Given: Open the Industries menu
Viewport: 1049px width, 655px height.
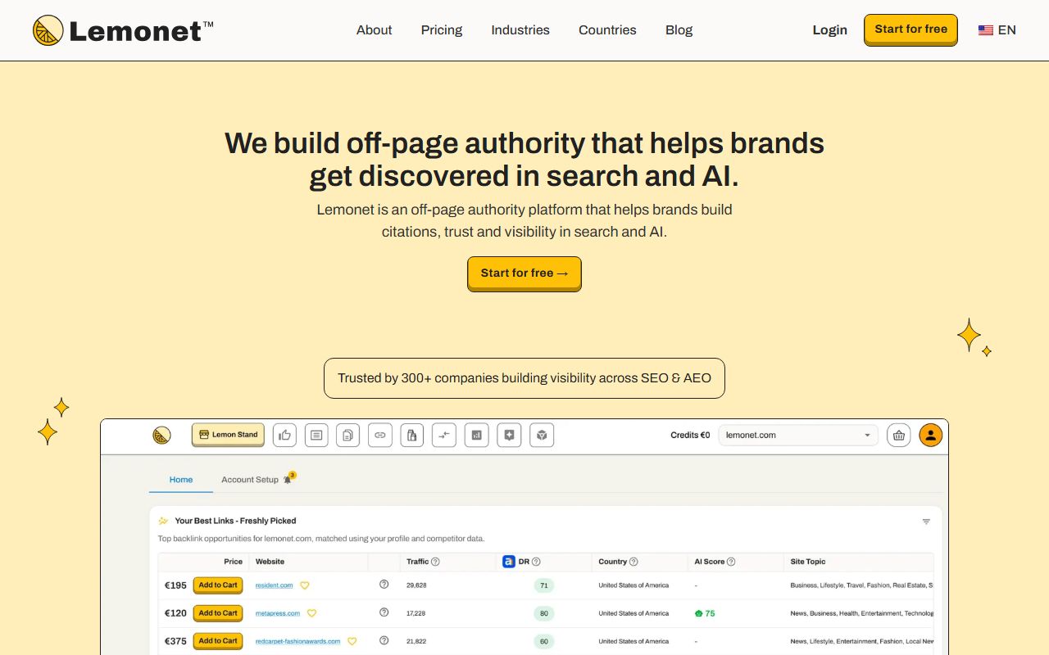Looking at the screenshot, I should coord(520,30).
